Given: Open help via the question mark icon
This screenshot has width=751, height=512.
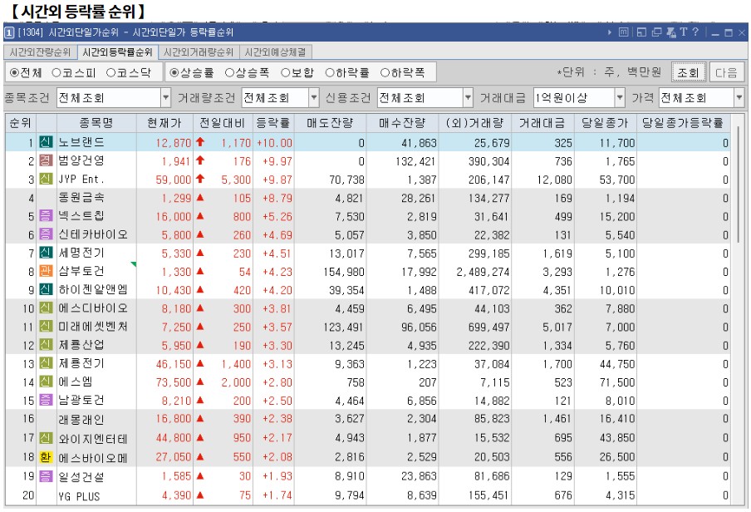Looking at the screenshot, I should (696, 32).
